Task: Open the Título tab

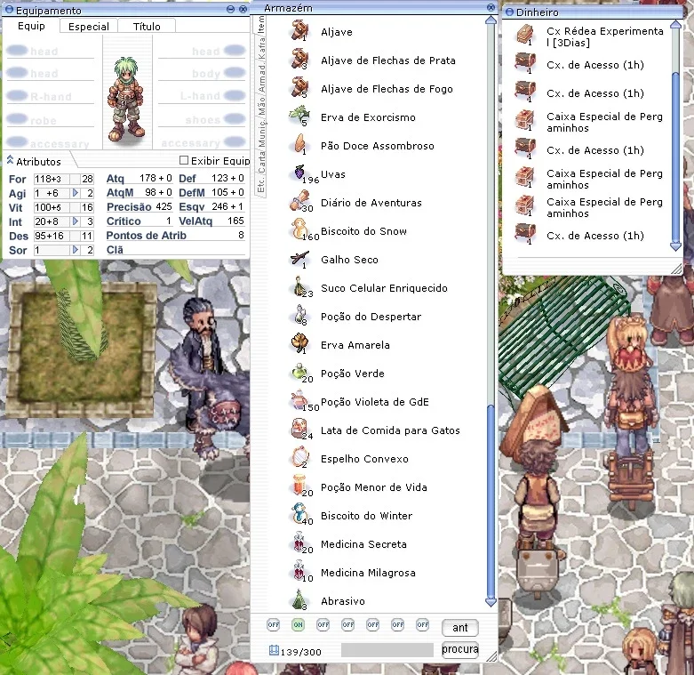Action: [x=147, y=27]
